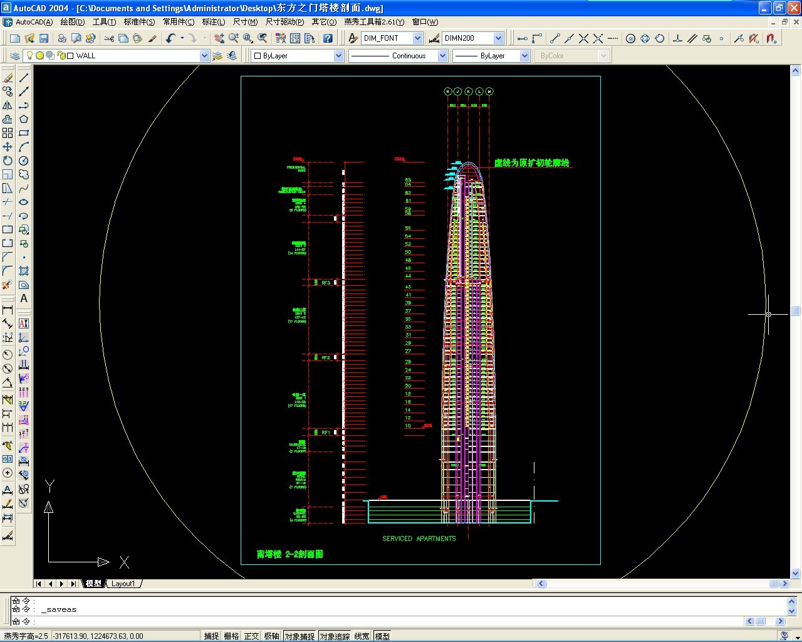Click the Snap to Center icon
This screenshot has width=802, height=642.
[x=630, y=38]
